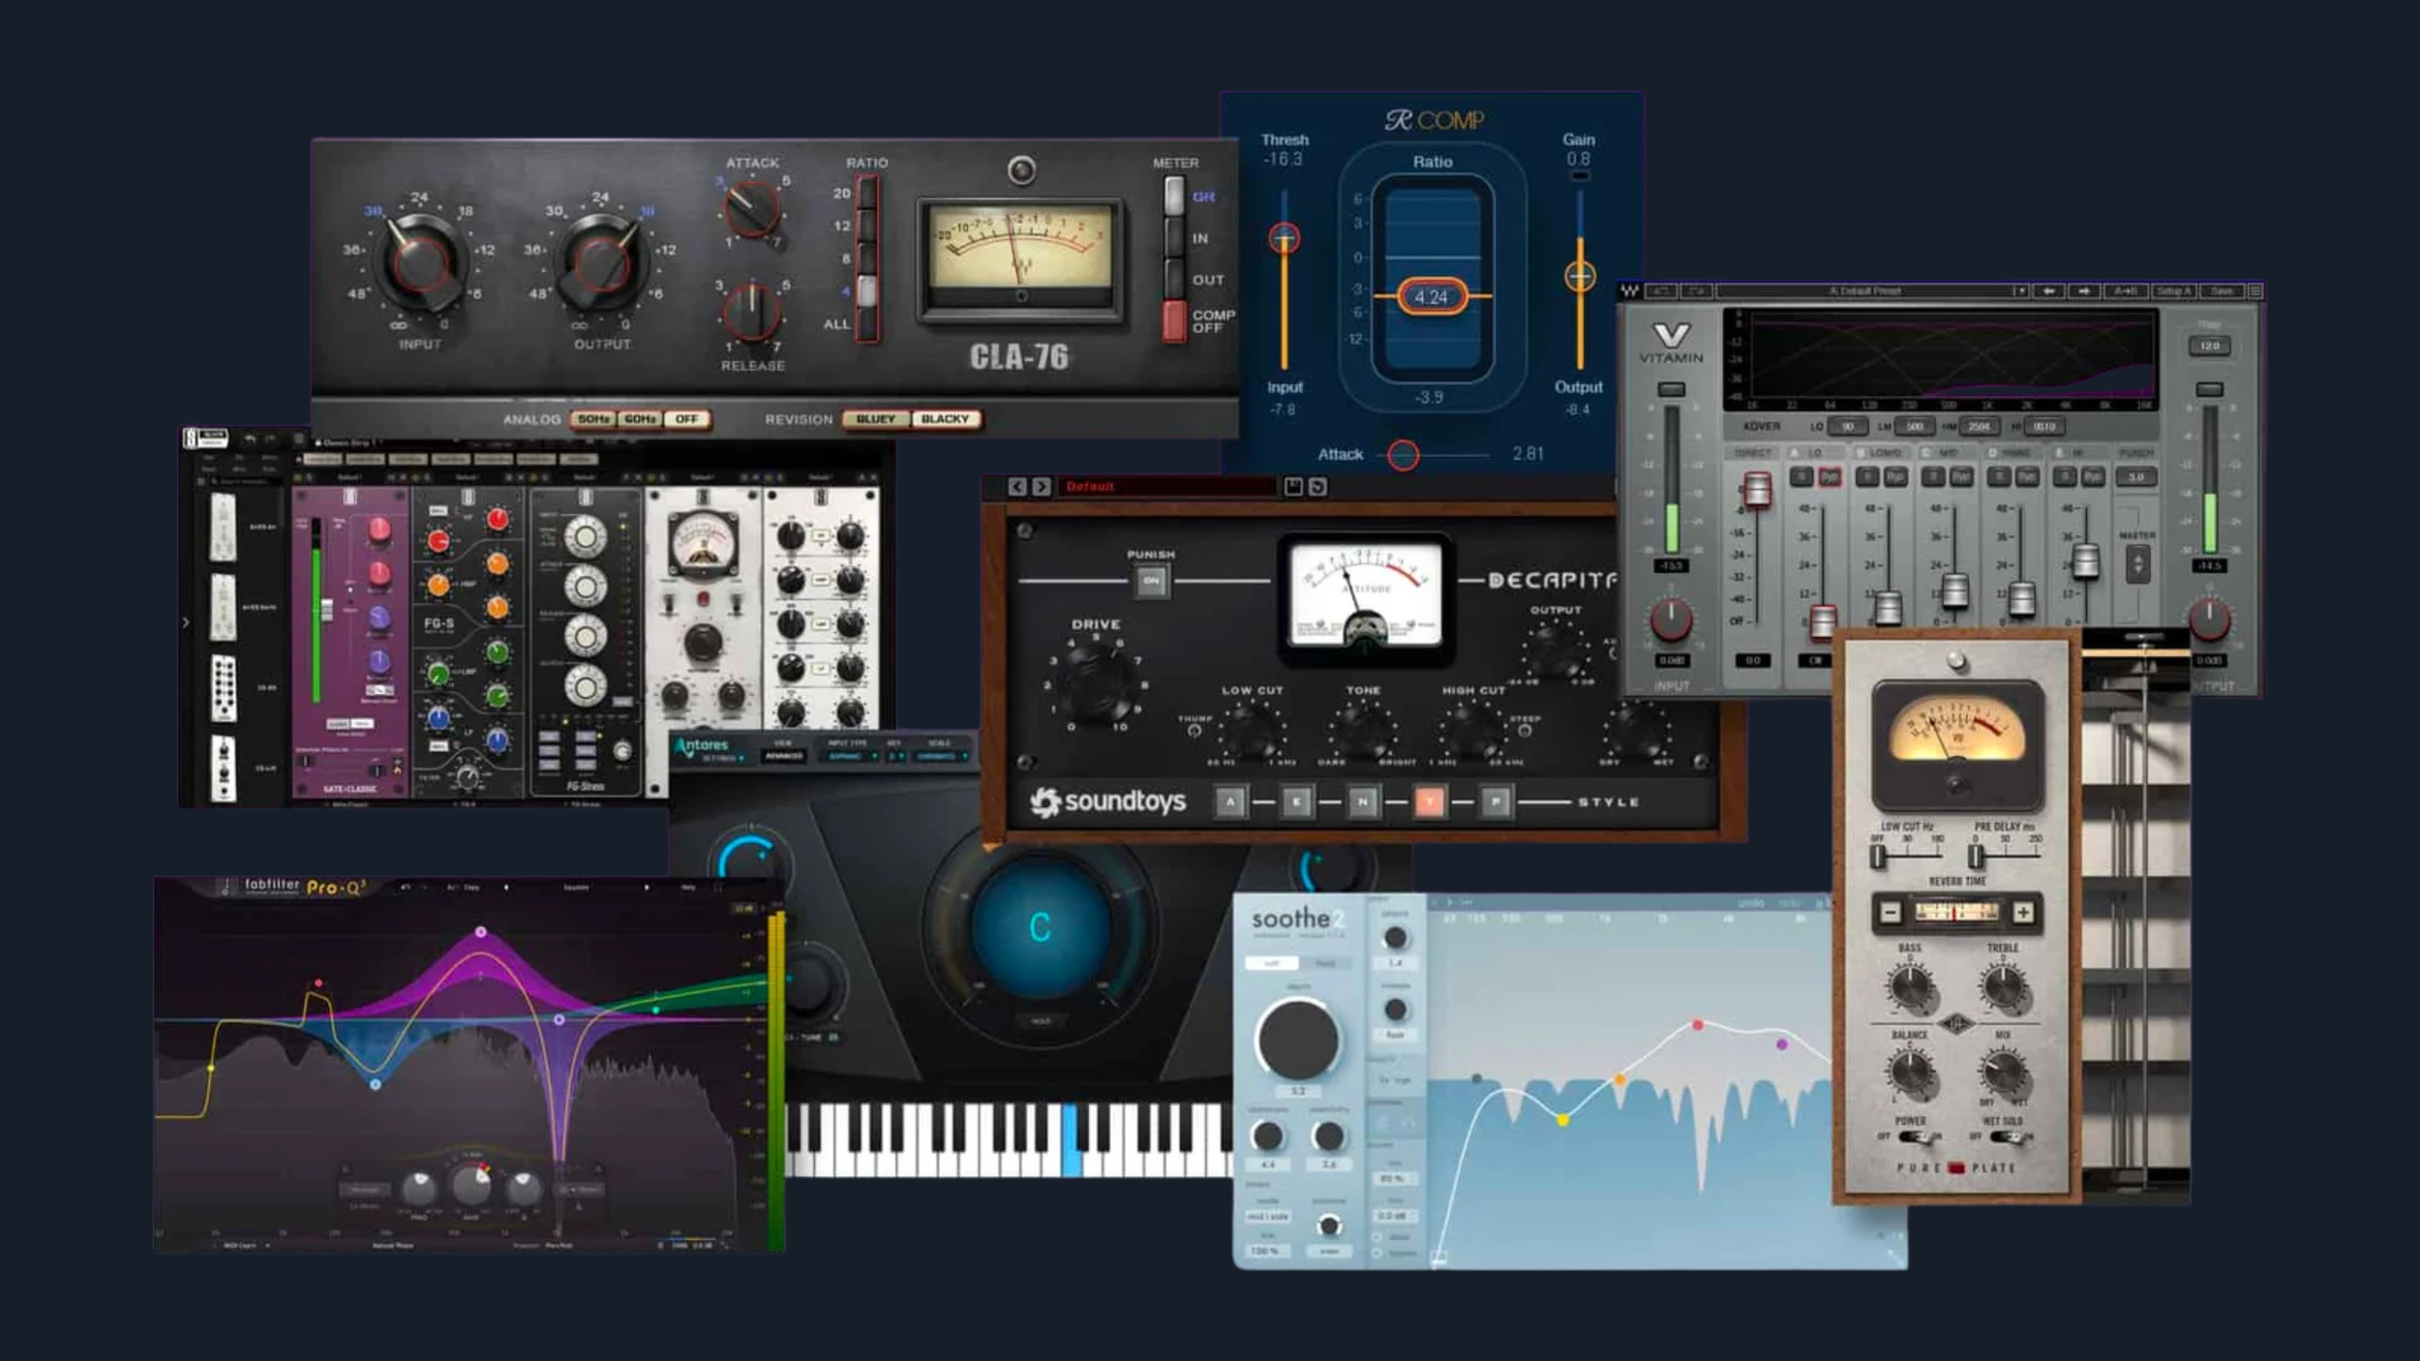The width and height of the screenshot is (2420, 1361).
Task: Flip the Pure Plate Wet Solo switch
Action: (x=2004, y=1137)
